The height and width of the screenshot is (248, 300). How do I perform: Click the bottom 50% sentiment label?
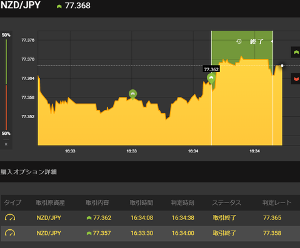(x=6, y=133)
